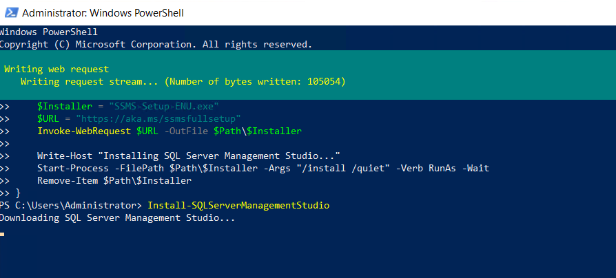
Task: Click the 'Downloading SQL Server Management Studio...' output line
Action: tap(117, 218)
